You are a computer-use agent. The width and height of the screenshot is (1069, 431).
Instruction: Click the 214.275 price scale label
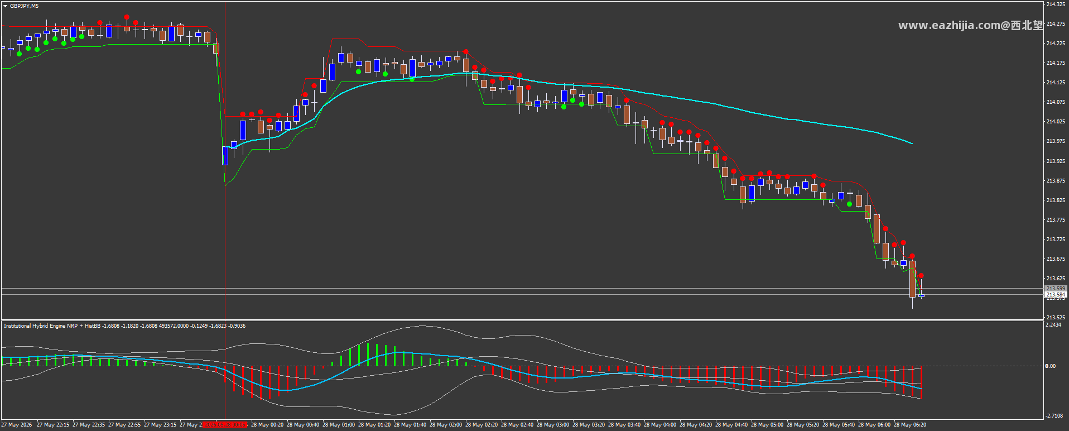1056,24
